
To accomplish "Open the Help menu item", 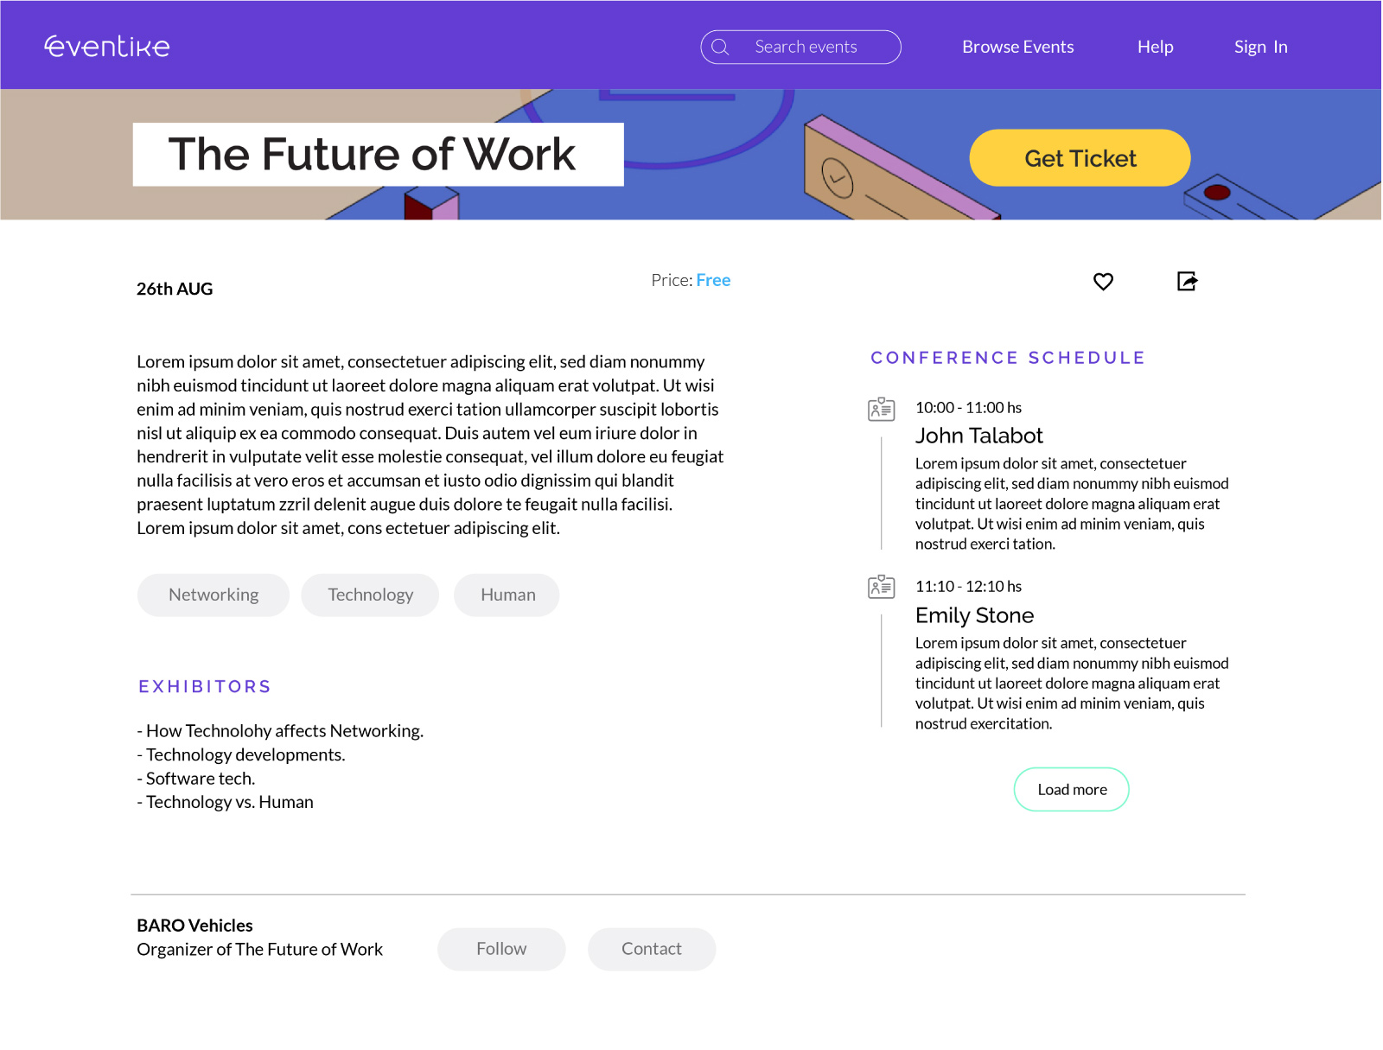I will pyautogui.click(x=1155, y=47).
